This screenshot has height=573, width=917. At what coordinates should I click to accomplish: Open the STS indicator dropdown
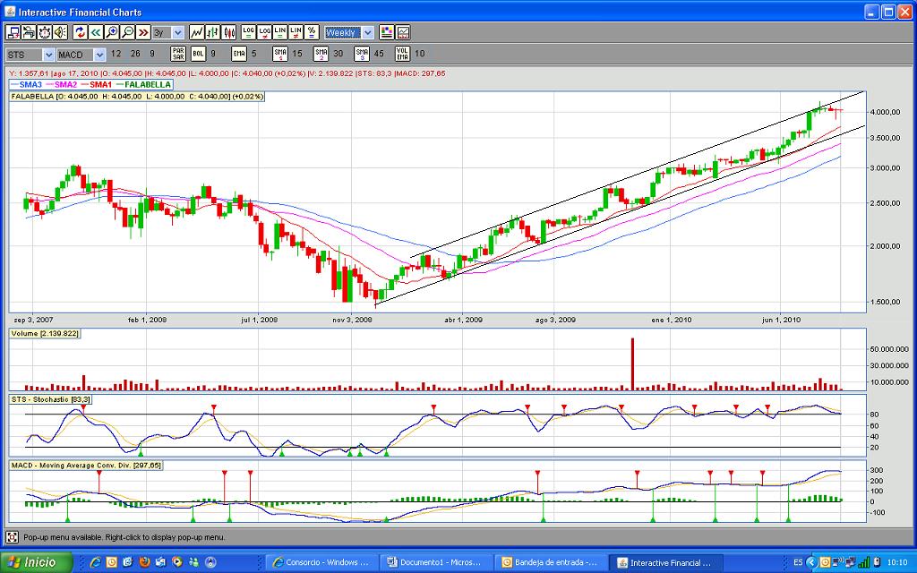pyautogui.click(x=48, y=55)
